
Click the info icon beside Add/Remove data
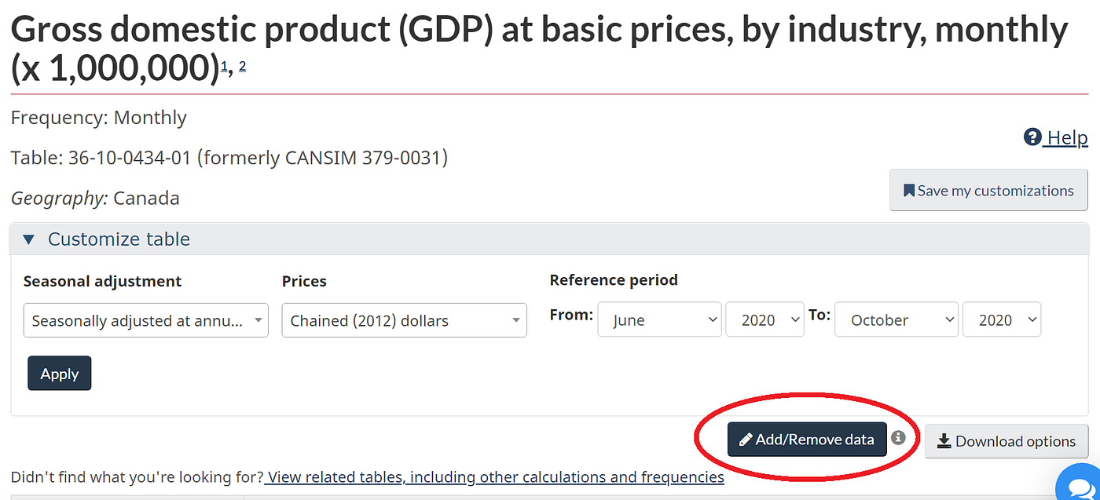click(898, 438)
